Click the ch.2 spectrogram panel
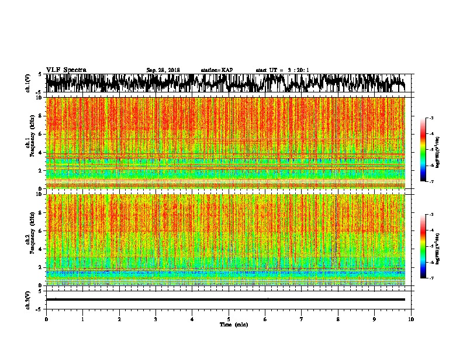Viewport: 463px width, 358px height. pyautogui.click(x=226, y=240)
